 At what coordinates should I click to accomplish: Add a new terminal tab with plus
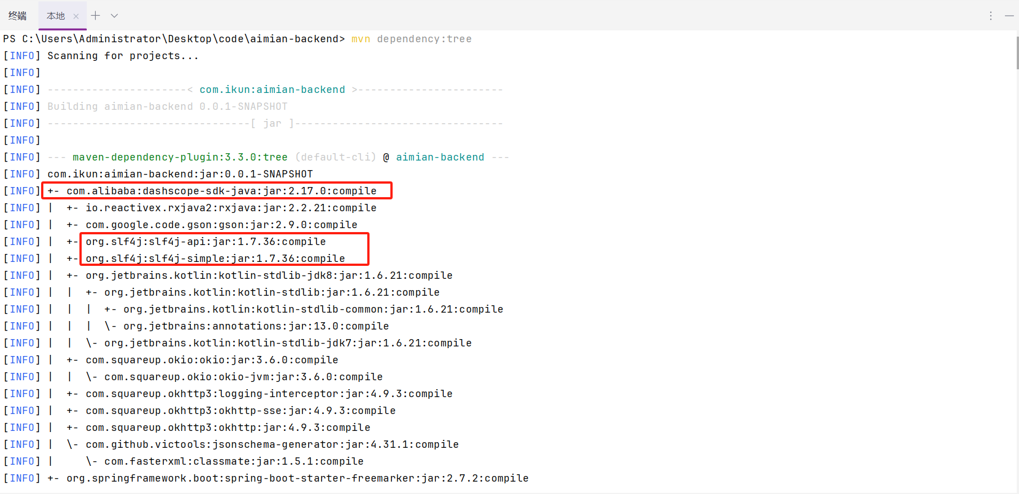[x=96, y=16]
